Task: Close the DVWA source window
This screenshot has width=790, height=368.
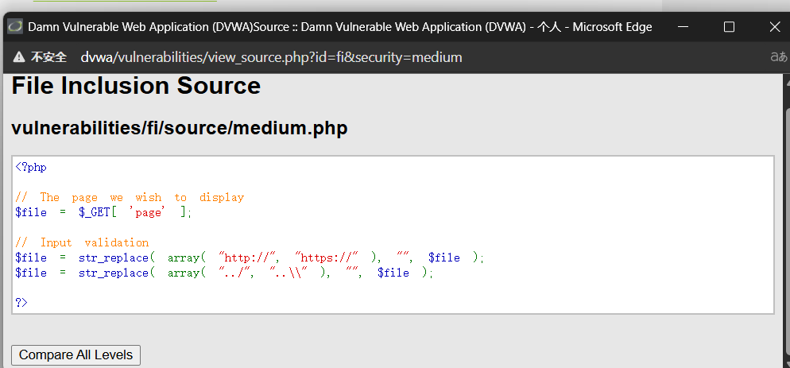Action: point(774,27)
